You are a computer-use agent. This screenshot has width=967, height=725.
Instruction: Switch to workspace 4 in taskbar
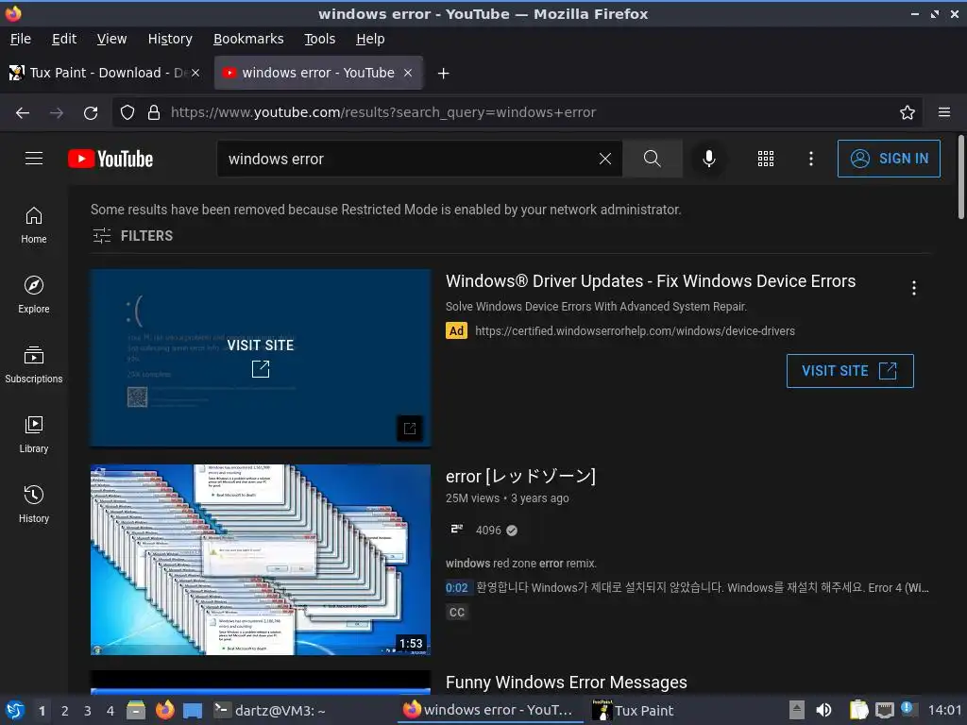pos(110,711)
